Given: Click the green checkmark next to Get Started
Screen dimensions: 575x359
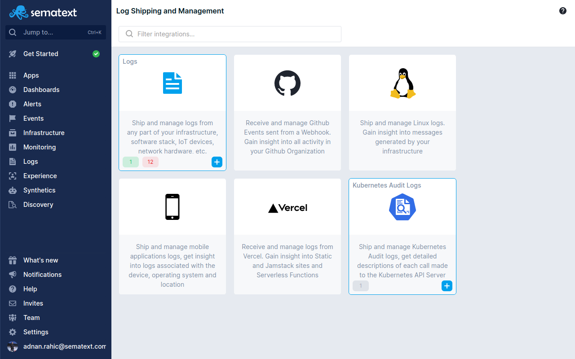Looking at the screenshot, I should point(96,54).
